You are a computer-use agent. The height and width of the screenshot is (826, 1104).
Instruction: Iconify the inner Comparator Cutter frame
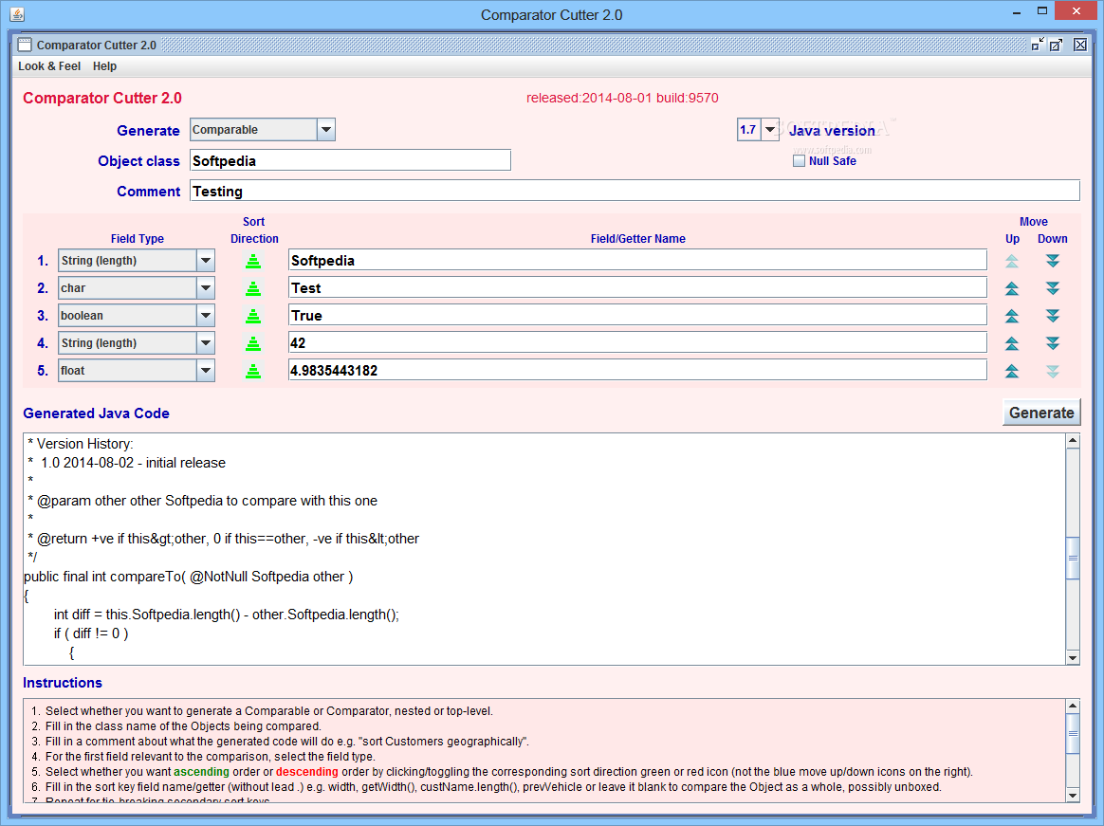click(x=1037, y=46)
